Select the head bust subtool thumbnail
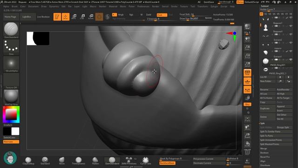 [265, 27]
